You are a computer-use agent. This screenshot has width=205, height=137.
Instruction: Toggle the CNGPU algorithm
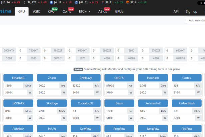coord(119,78)
